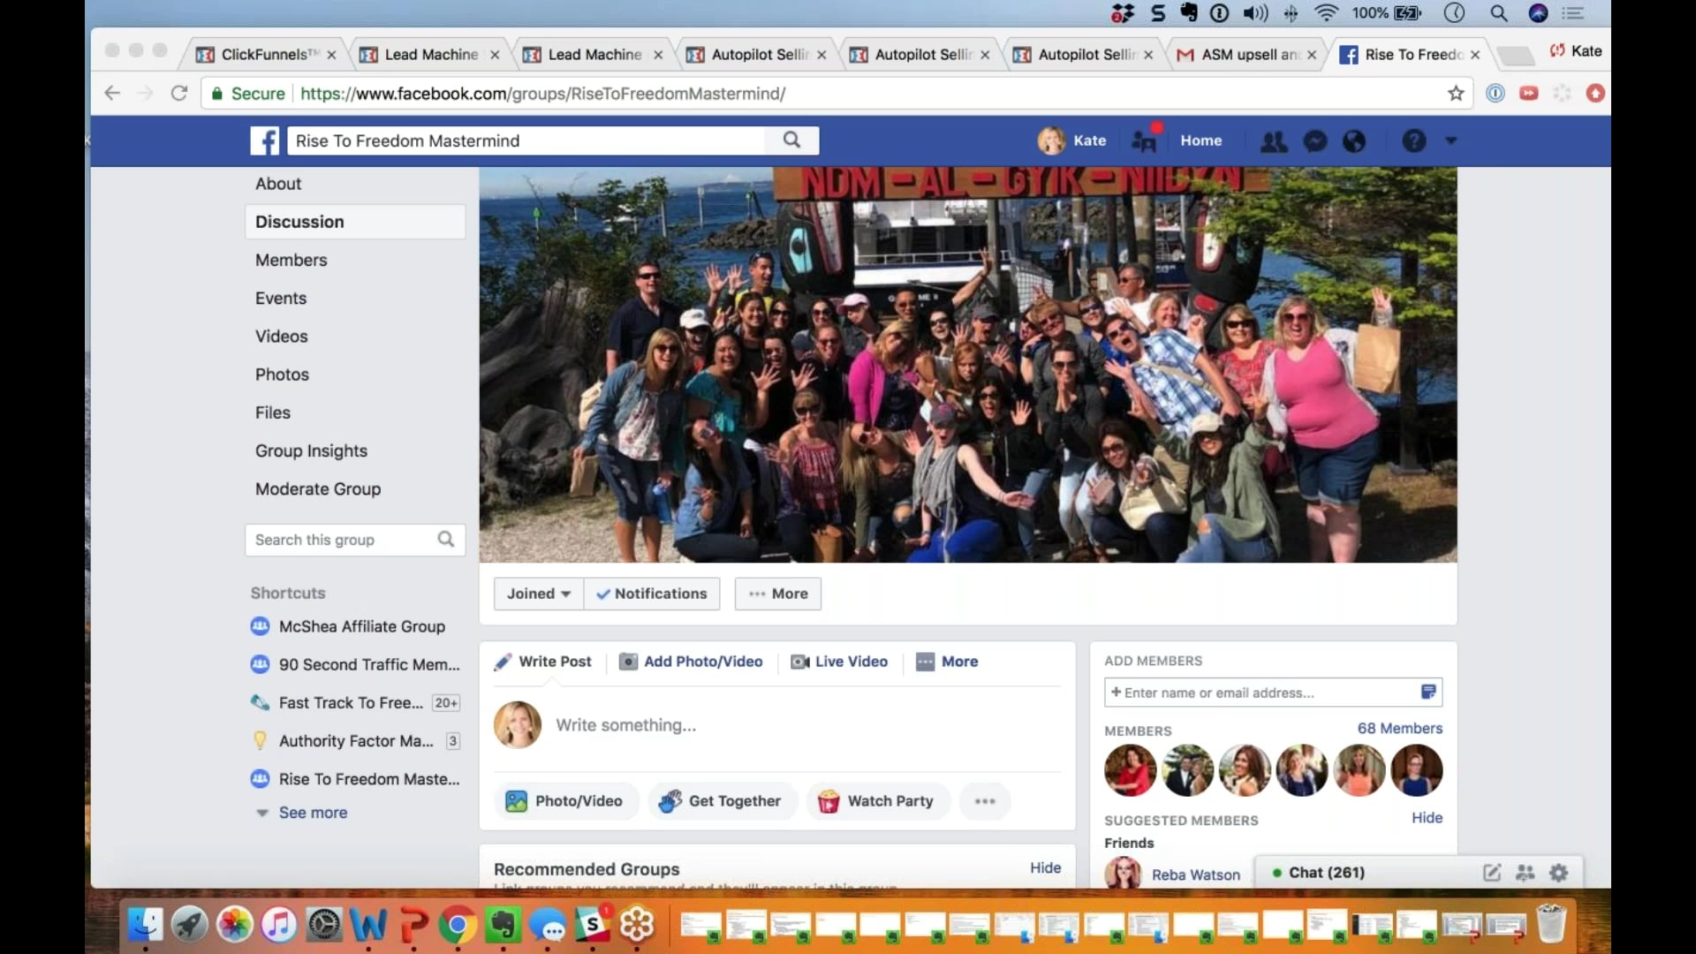This screenshot has width=1696, height=954.
Task: Open the Messenger icon in the header
Action: (x=1315, y=141)
